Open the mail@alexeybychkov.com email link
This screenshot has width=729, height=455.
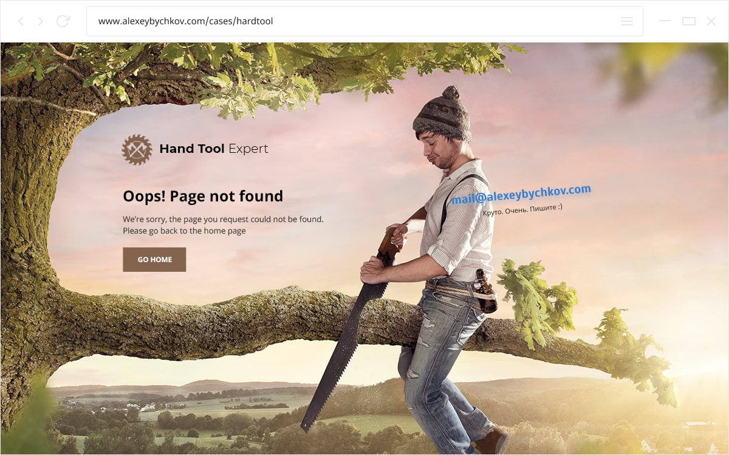pyautogui.click(x=521, y=194)
